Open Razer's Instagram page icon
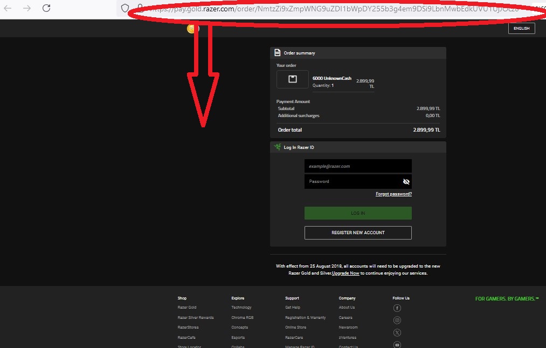 point(397,320)
